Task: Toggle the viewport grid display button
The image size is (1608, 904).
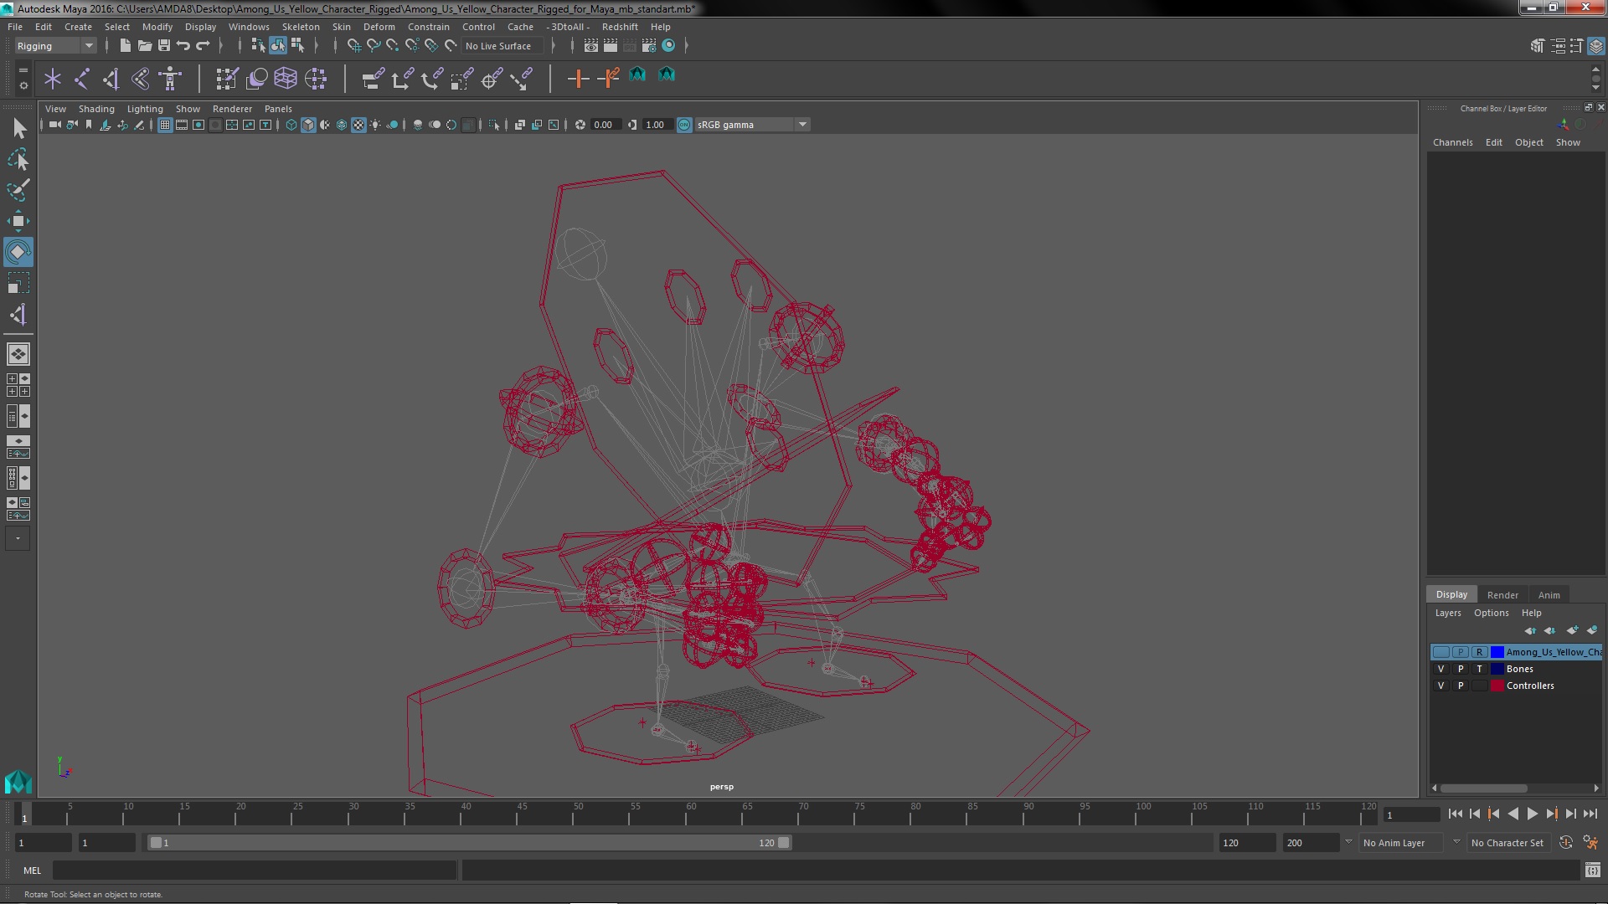Action: point(165,125)
